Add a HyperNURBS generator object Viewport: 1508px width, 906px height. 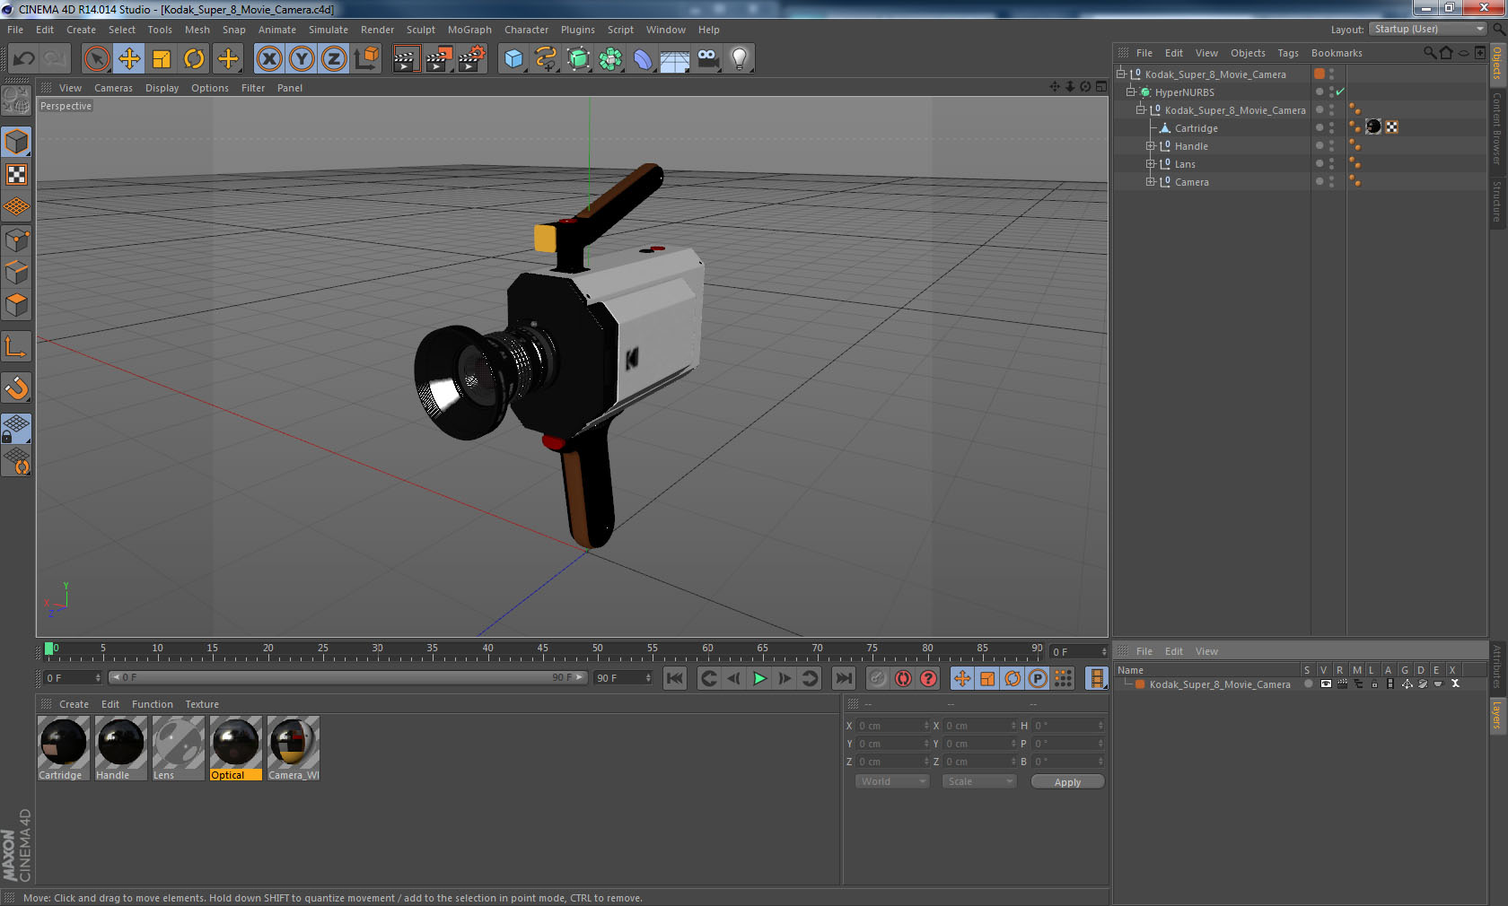coord(579,59)
